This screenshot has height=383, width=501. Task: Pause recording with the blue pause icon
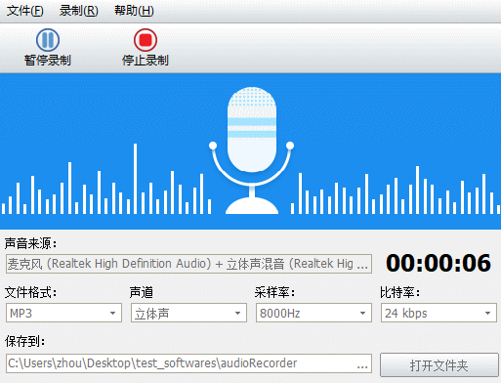click(x=48, y=40)
